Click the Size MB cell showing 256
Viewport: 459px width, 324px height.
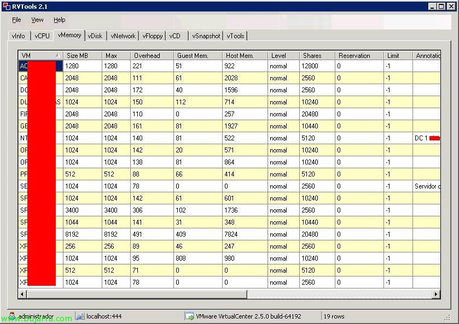pos(83,246)
